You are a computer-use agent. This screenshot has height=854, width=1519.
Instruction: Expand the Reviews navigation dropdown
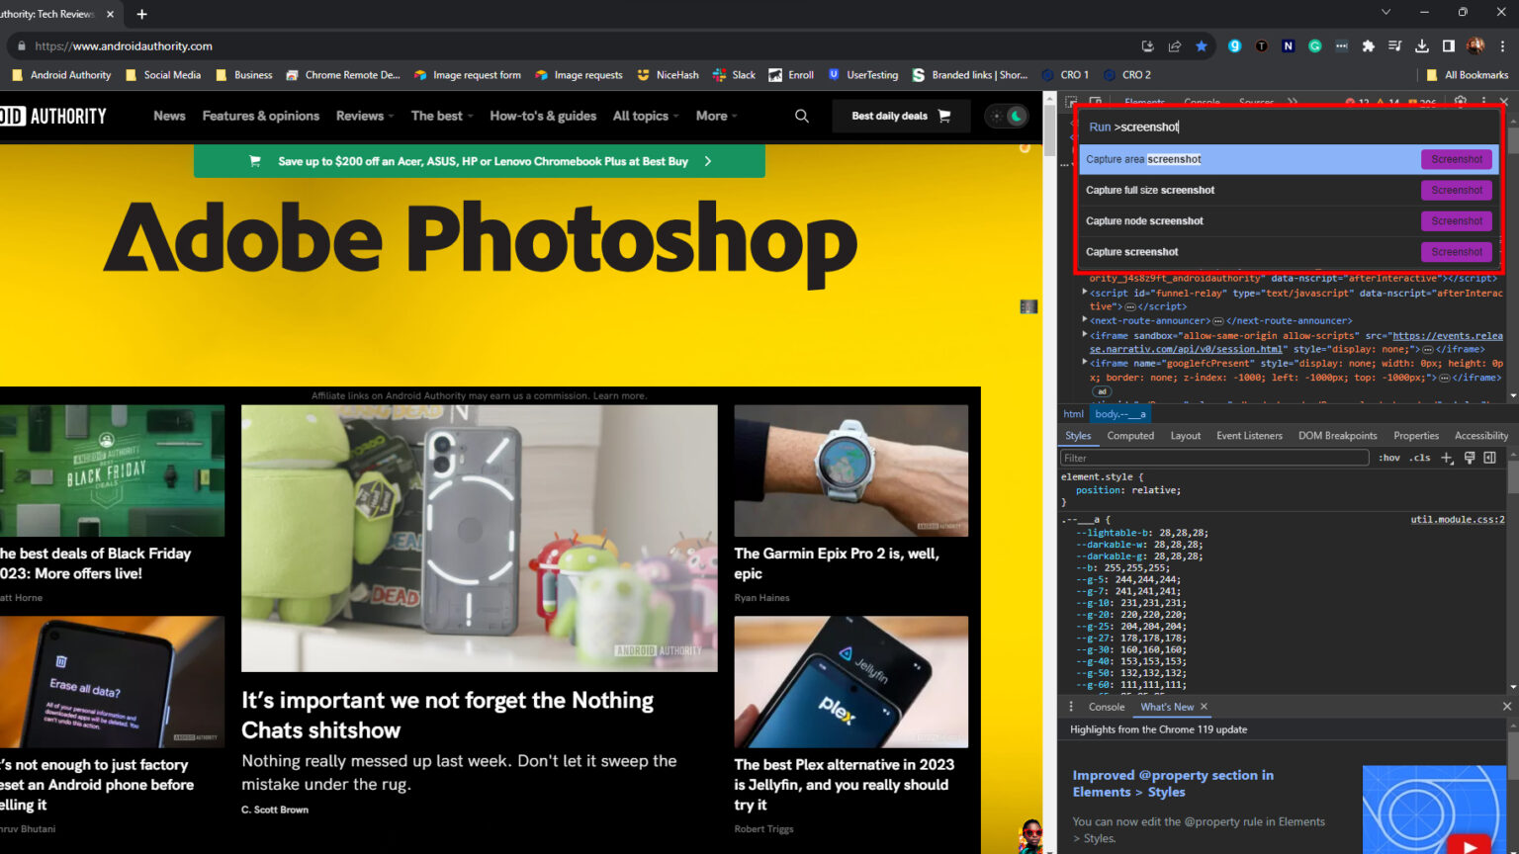tap(364, 116)
